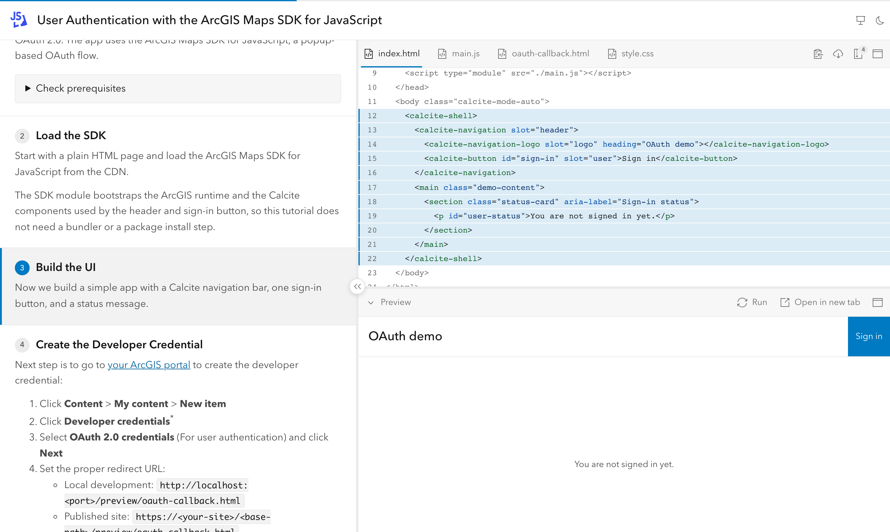
Task: Switch to the main.js tab label
Action: pos(466,54)
